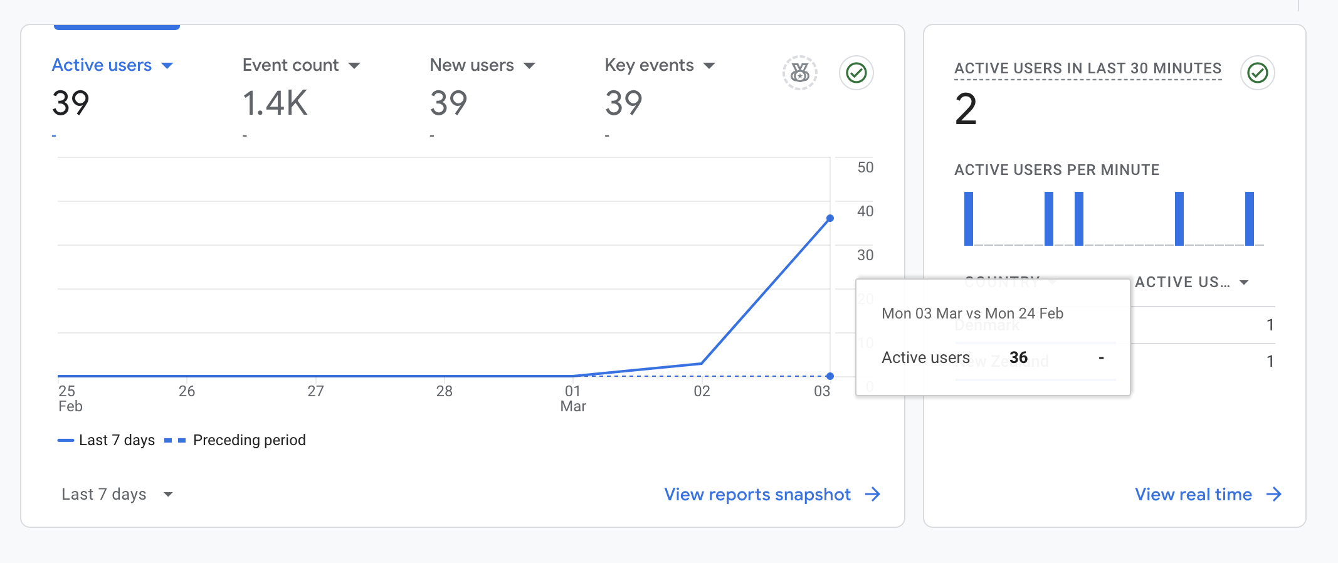Image resolution: width=1338 pixels, height=563 pixels.
Task: Open the ACTIVE US… column dropdown
Action: tap(1244, 283)
